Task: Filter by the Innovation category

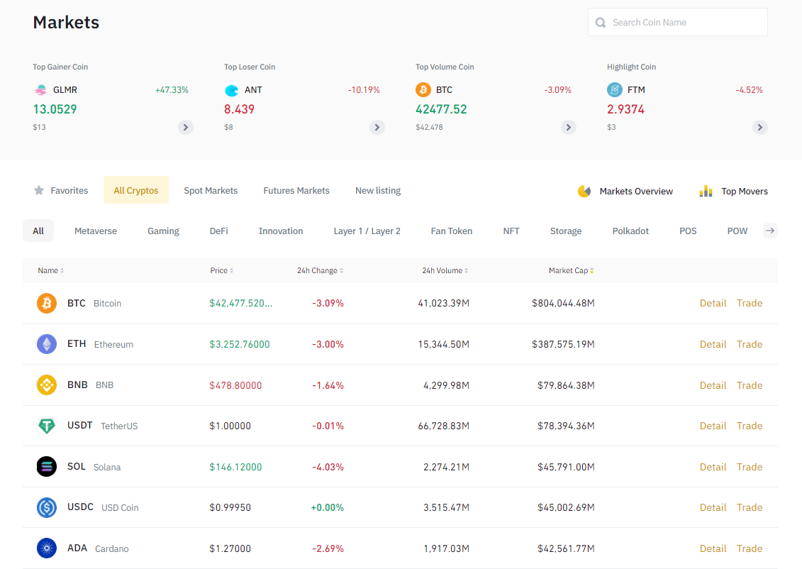Action: 281,231
